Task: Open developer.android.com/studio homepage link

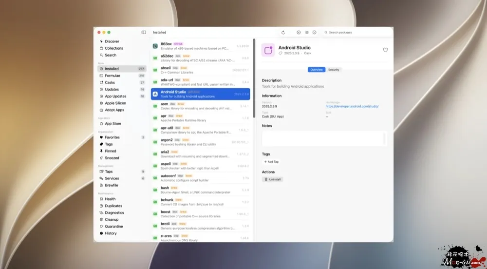Action: coord(352,106)
